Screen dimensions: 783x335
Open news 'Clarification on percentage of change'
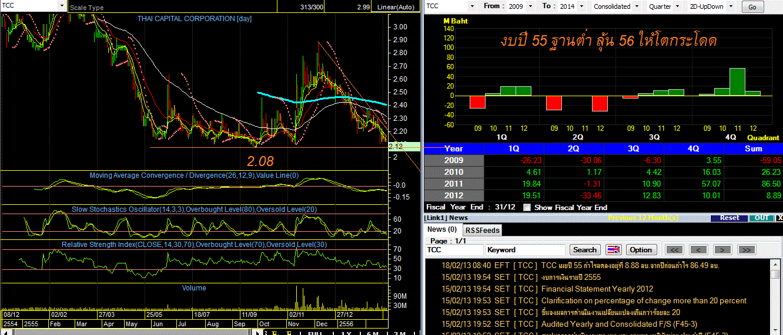tap(644, 300)
